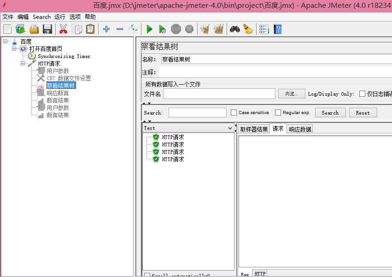Screen dimensions: 392x277
Task: Click the 名称 name input field
Action: click(x=276, y=59)
